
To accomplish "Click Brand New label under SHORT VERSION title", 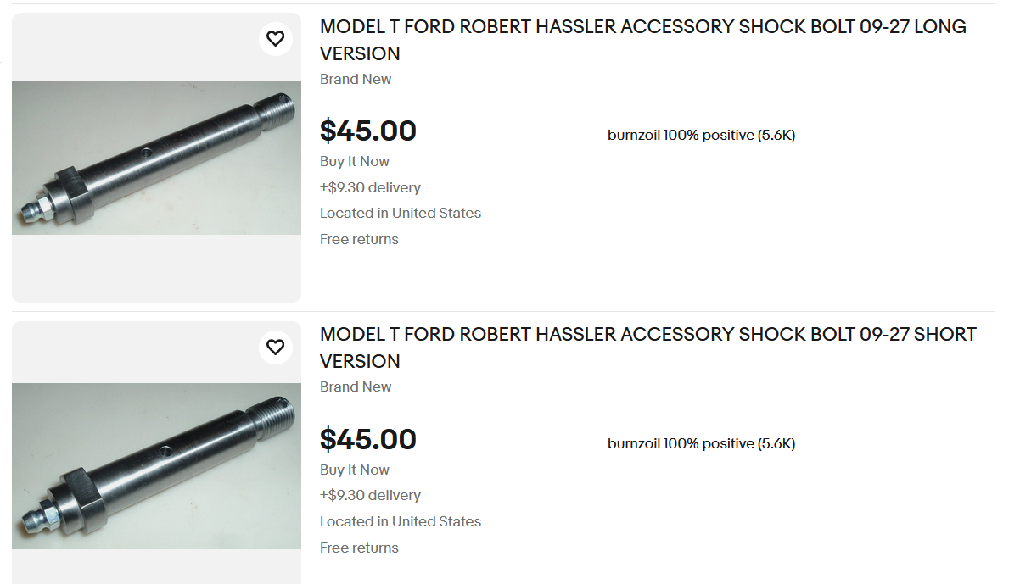I will coord(356,387).
